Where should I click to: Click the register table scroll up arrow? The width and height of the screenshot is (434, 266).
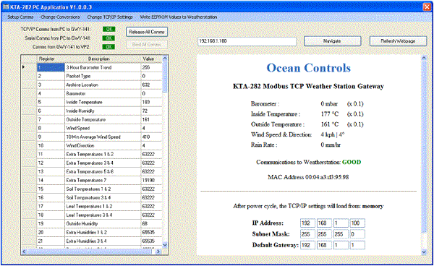point(165,59)
